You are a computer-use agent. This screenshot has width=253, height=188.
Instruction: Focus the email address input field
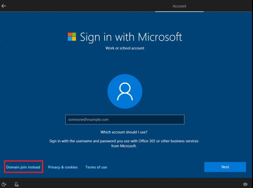[x=125, y=120]
